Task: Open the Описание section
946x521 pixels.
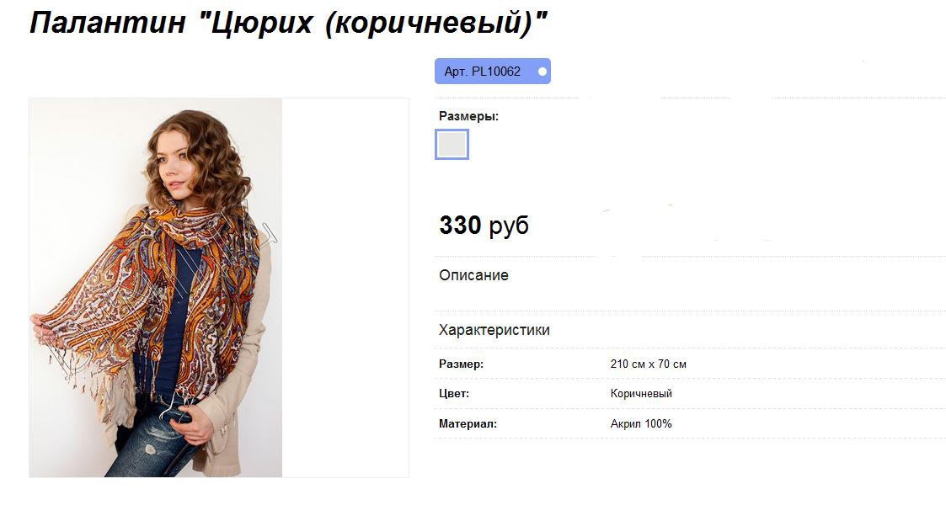Action: click(x=473, y=275)
